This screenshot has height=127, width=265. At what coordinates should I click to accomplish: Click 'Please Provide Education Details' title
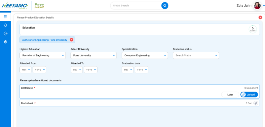[x=35, y=18]
